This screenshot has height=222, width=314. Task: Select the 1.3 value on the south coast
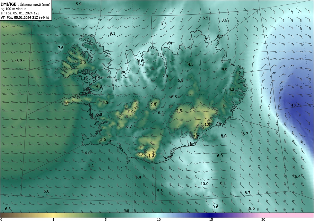tap(151, 156)
